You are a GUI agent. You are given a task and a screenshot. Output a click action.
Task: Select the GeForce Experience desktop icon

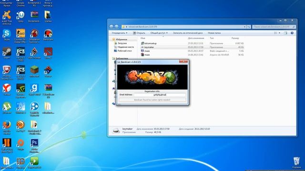[20, 91]
